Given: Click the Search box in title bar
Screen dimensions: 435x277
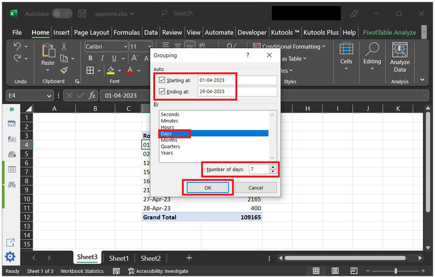Looking at the screenshot, I should tap(208, 13).
